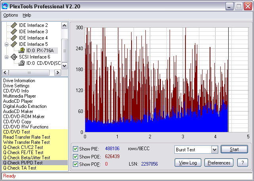Select ID:0 CD/DVD(SC drive in tree

click(44, 63)
